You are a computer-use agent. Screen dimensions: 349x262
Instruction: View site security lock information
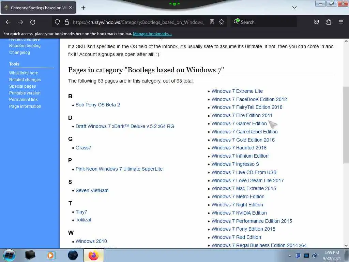(x=66, y=22)
